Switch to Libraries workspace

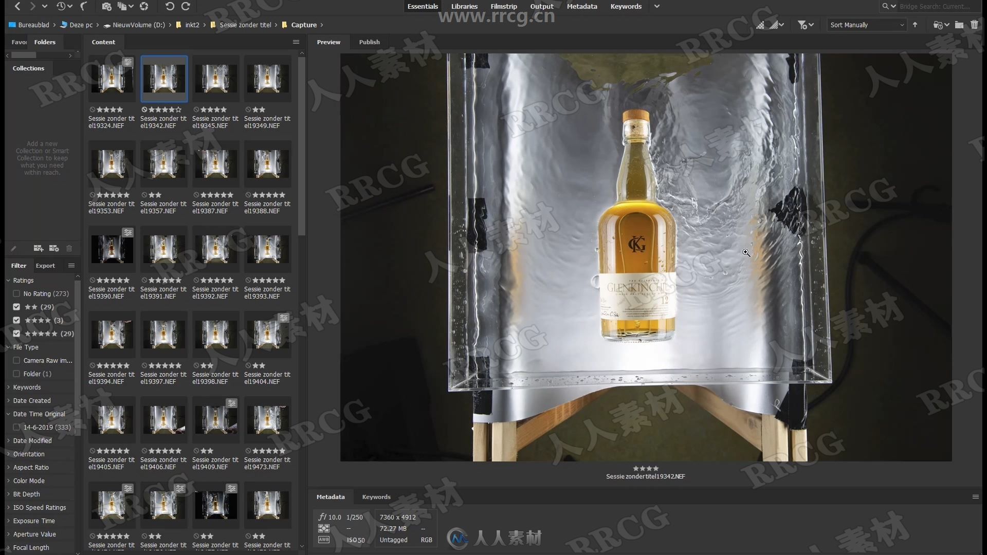click(464, 6)
